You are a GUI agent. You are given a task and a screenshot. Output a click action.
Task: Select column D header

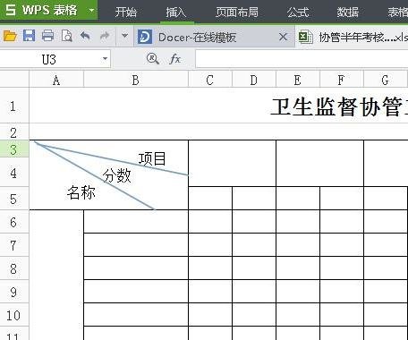pos(254,80)
